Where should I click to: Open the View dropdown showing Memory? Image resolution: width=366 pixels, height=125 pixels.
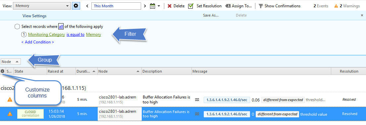click(42, 6)
